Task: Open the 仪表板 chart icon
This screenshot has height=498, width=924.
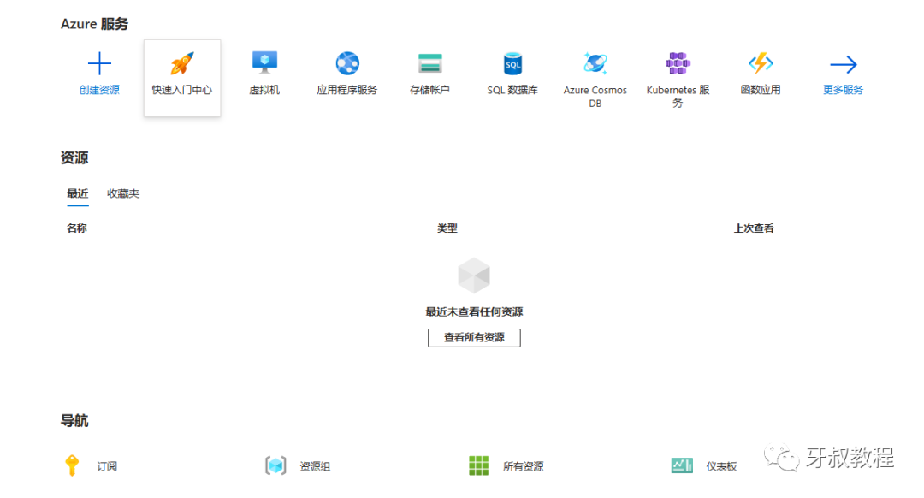Action: tap(682, 465)
